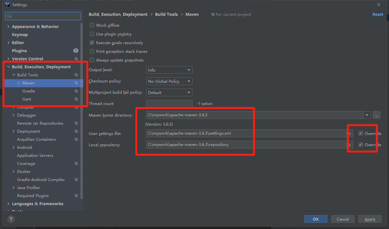This screenshot has height=229, width=389.
Task: Click project-level icon beside Arquillian Containers
Action: 76,139
